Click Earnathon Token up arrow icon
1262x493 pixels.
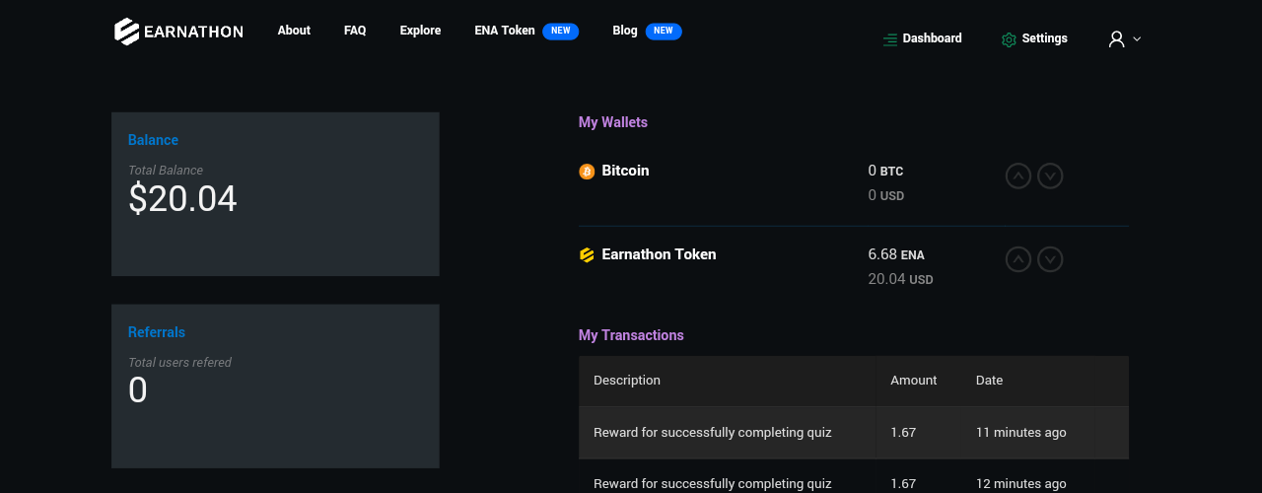click(1018, 259)
